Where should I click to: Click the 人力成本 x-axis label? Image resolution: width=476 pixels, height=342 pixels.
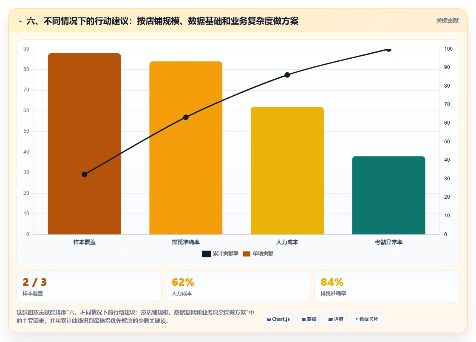[287, 242]
